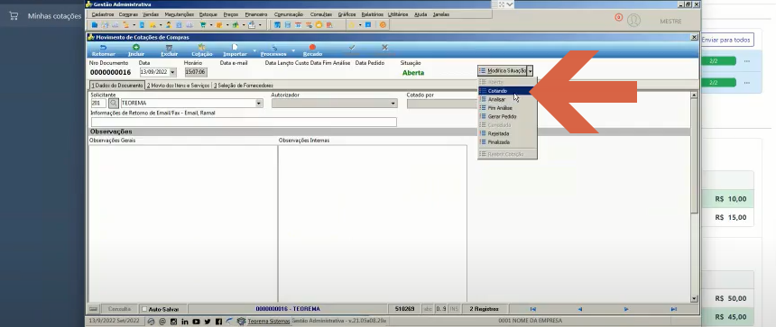Open the Importar dropdown arrow
The width and height of the screenshot is (776, 327).
(254, 50)
